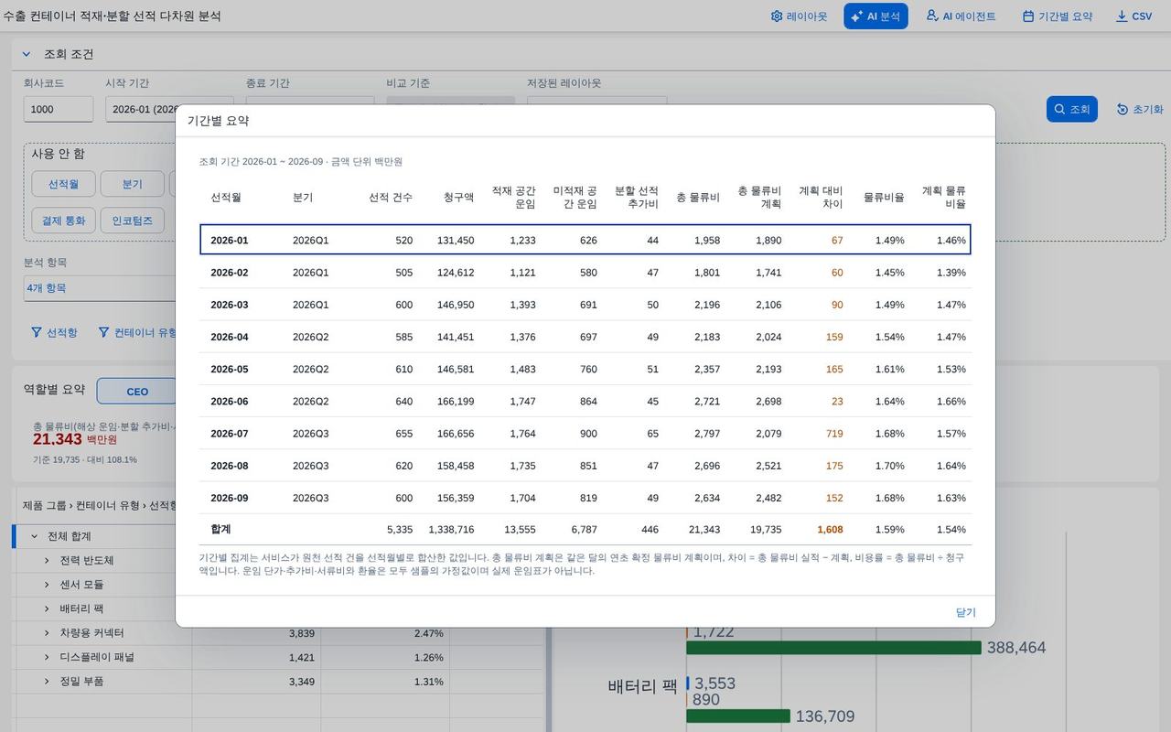Click the 선적월 dimension chip
The width and height of the screenshot is (1171, 732).
[64, 184]
